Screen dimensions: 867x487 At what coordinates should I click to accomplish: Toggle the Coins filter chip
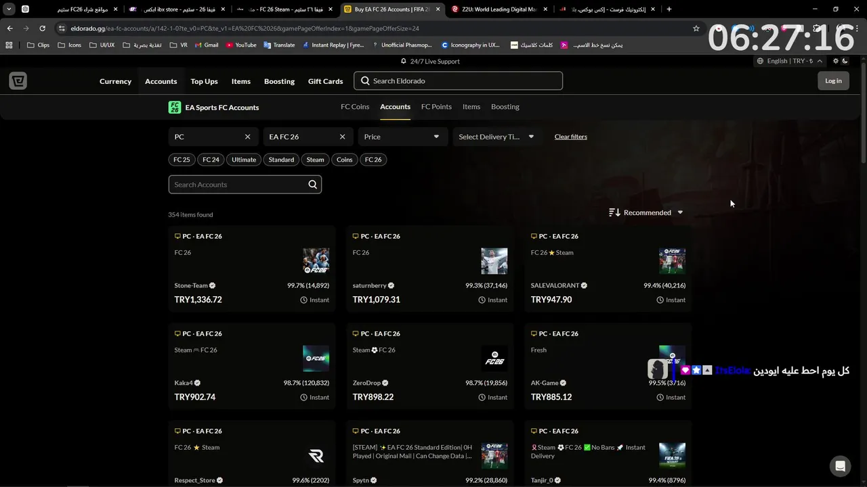pos(345,160)
